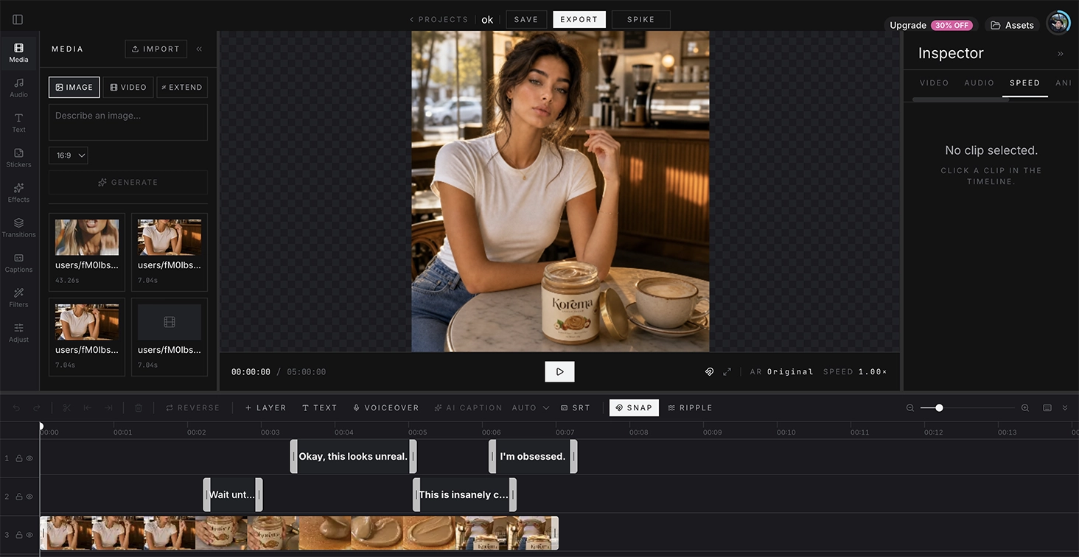Screen dimensions: 1079x557
Task: Click the scissors split tool
Action: pos(66,408)
